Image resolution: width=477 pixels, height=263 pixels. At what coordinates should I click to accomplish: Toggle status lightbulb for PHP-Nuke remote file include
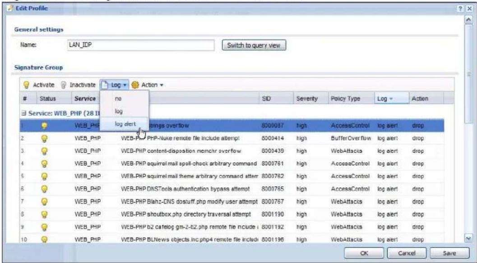pos(44,139)
